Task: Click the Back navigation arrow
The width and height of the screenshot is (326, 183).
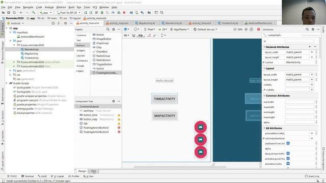Action: tap(21, 13)
